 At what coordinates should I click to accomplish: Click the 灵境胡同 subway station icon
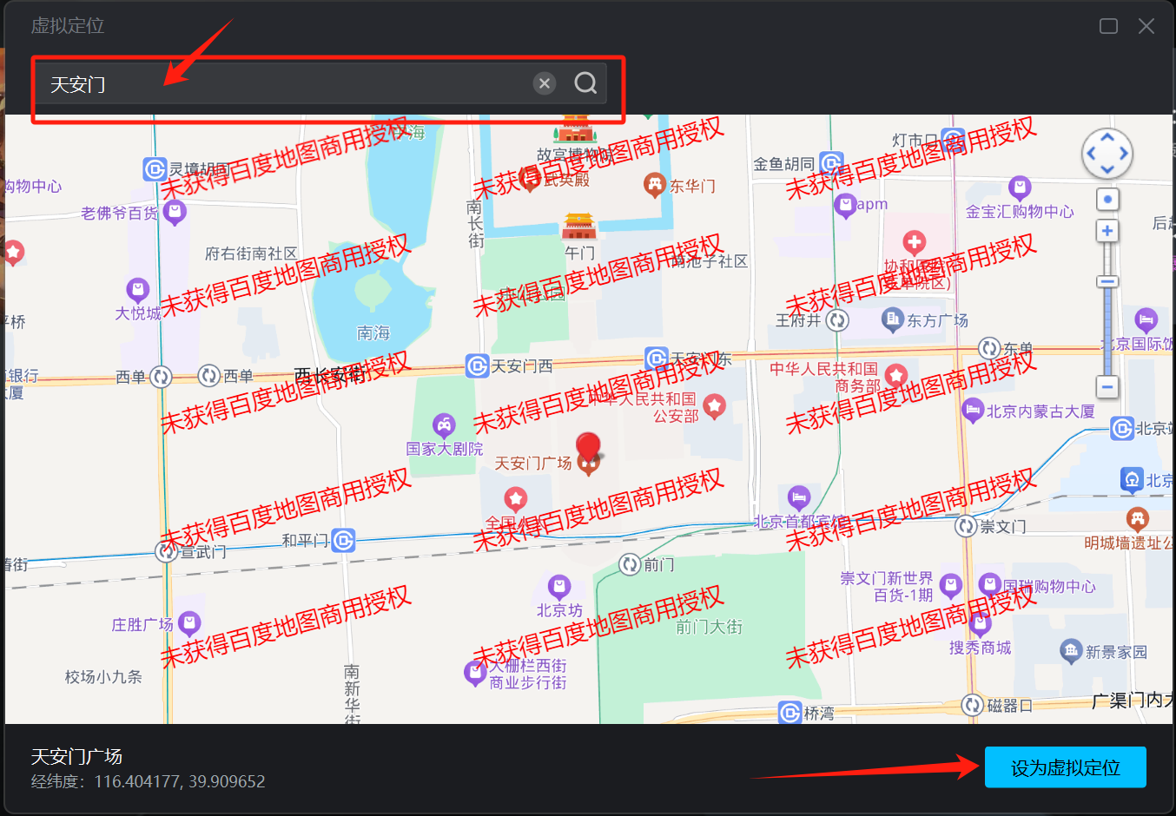tap(155, 169)
